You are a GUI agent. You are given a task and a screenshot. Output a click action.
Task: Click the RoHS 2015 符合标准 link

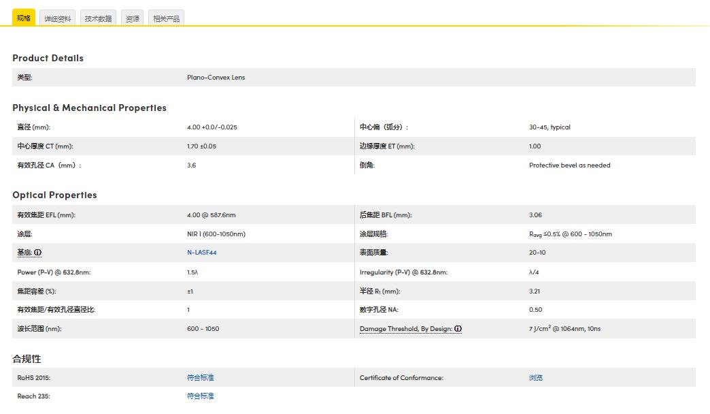click(200, 377)
